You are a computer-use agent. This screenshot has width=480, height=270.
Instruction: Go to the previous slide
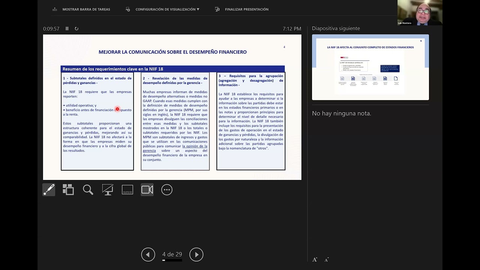tap(148, 255)
